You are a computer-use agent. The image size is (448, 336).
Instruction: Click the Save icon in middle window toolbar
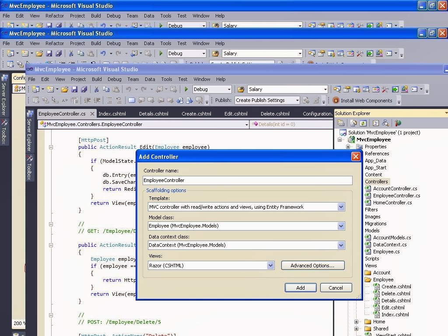tap(49, 53)
